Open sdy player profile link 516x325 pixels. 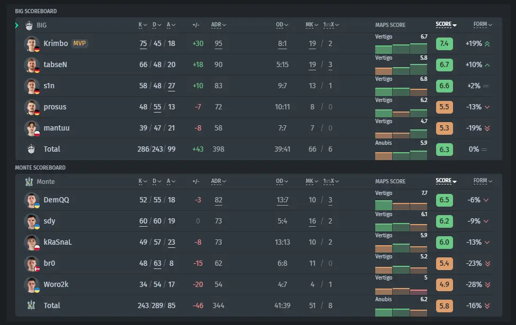tap(49, 221)
